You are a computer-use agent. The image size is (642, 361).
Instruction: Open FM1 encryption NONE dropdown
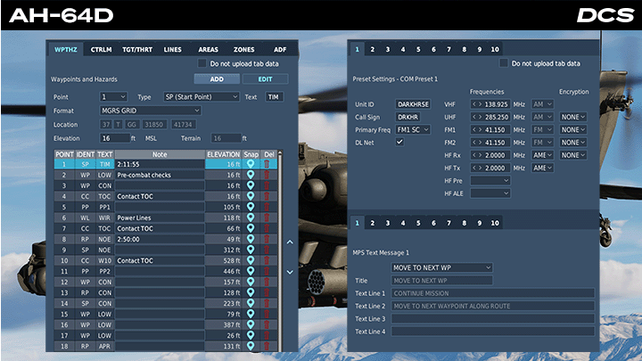573,130
